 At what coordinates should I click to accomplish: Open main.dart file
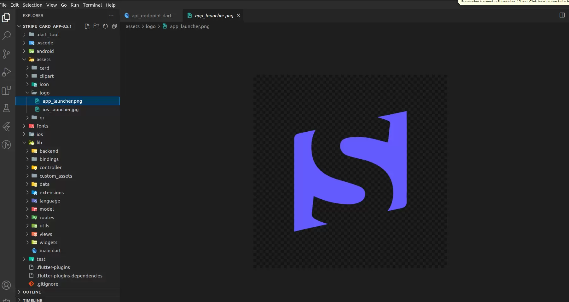pos(67,251)
